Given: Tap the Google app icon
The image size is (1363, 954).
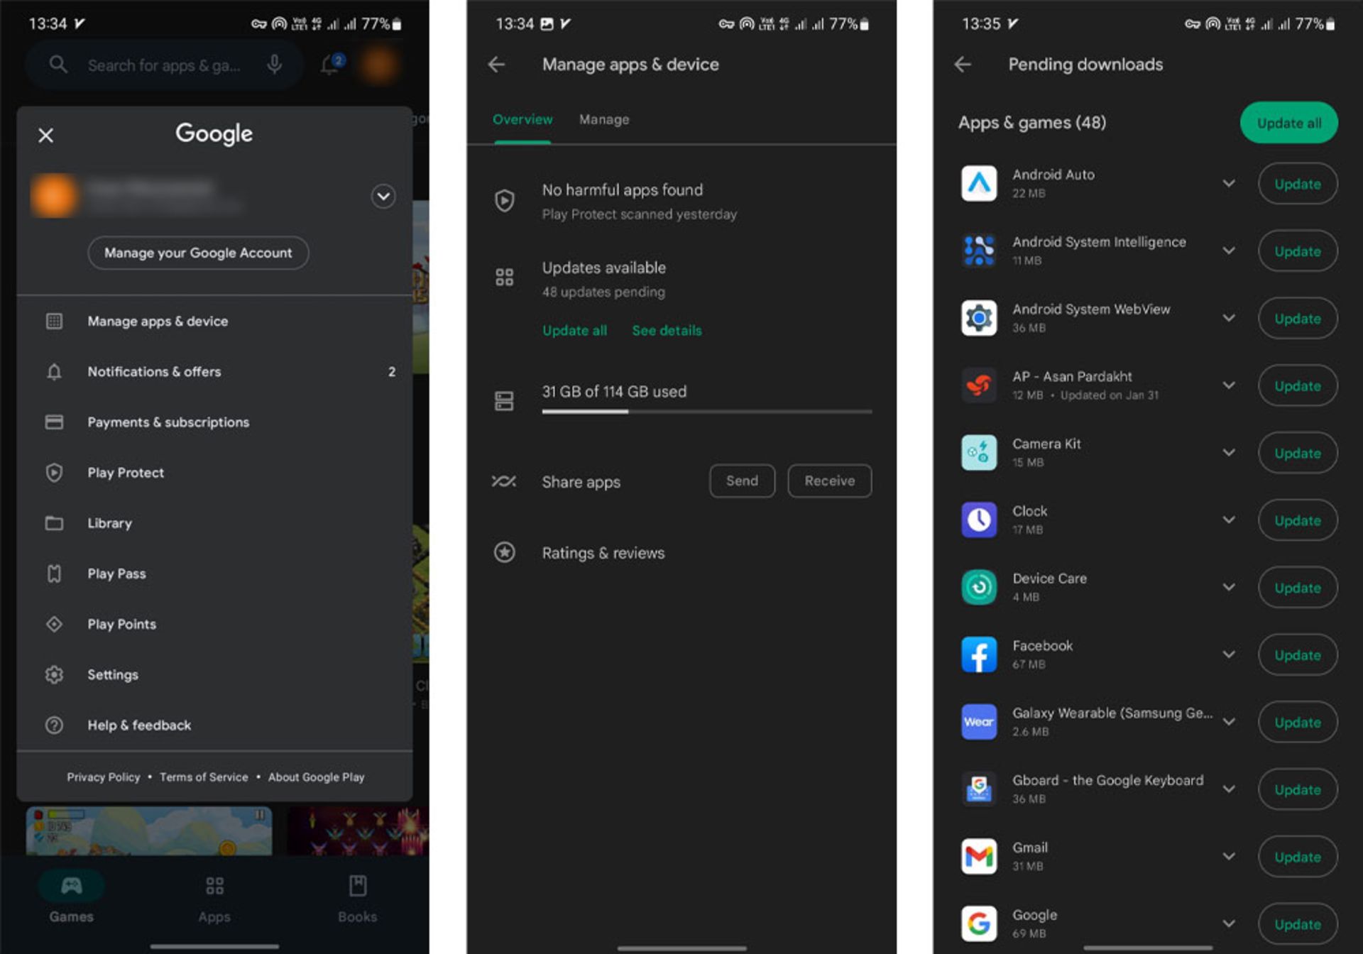Looking at the screenshot, I should click(979, 923).
